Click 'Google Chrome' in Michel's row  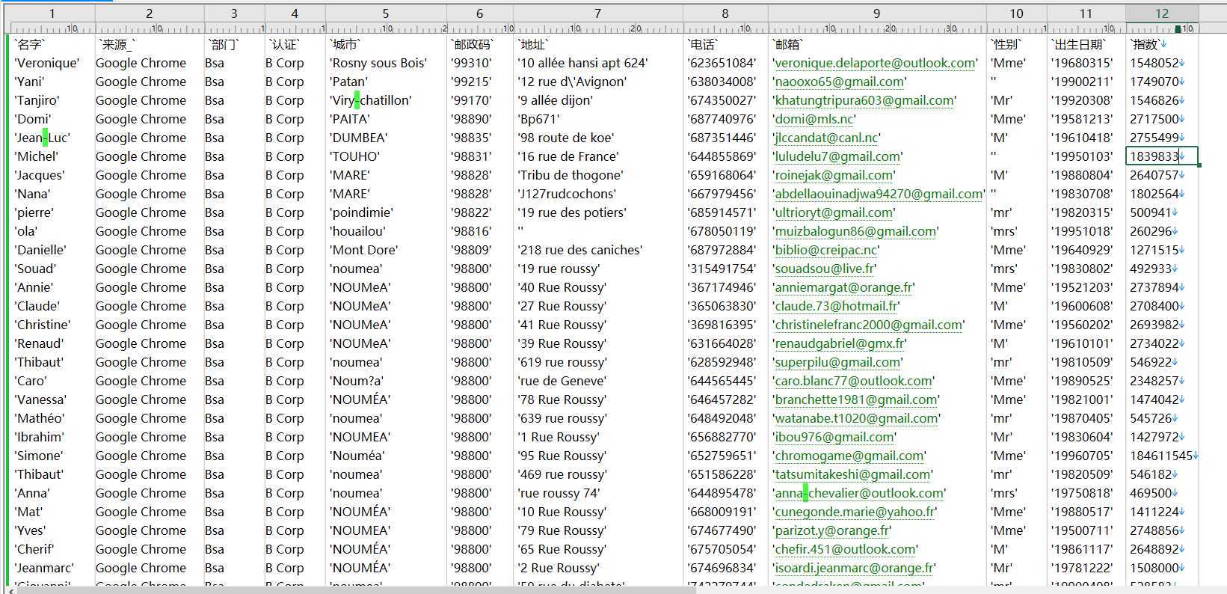point(141,156)
